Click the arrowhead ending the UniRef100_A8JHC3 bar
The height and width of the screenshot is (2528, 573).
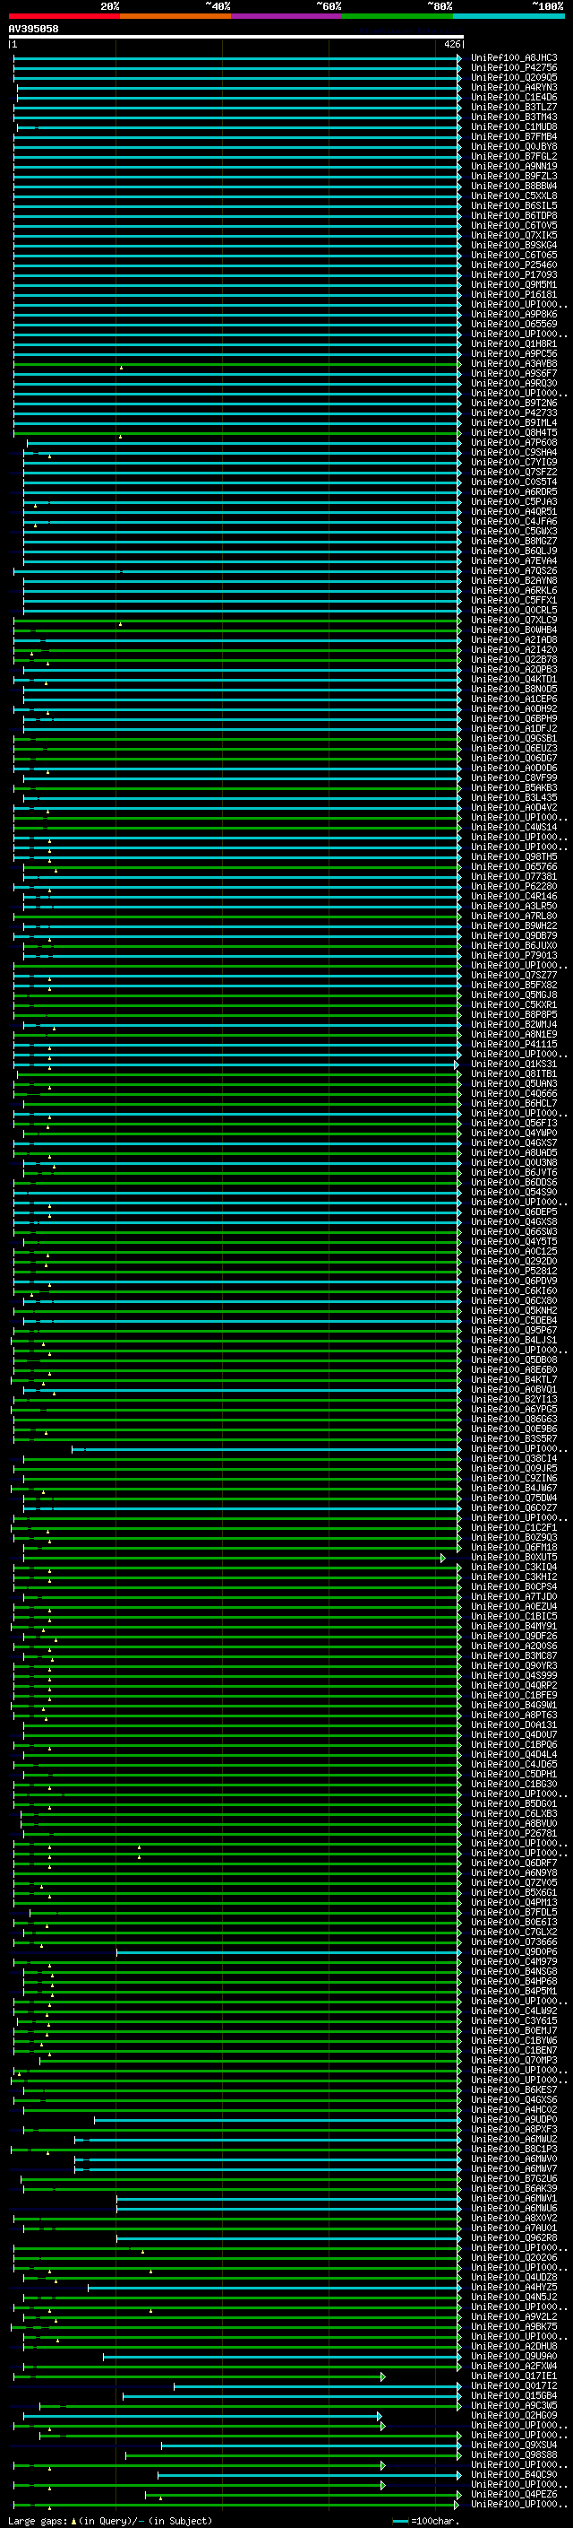[459, 59]
